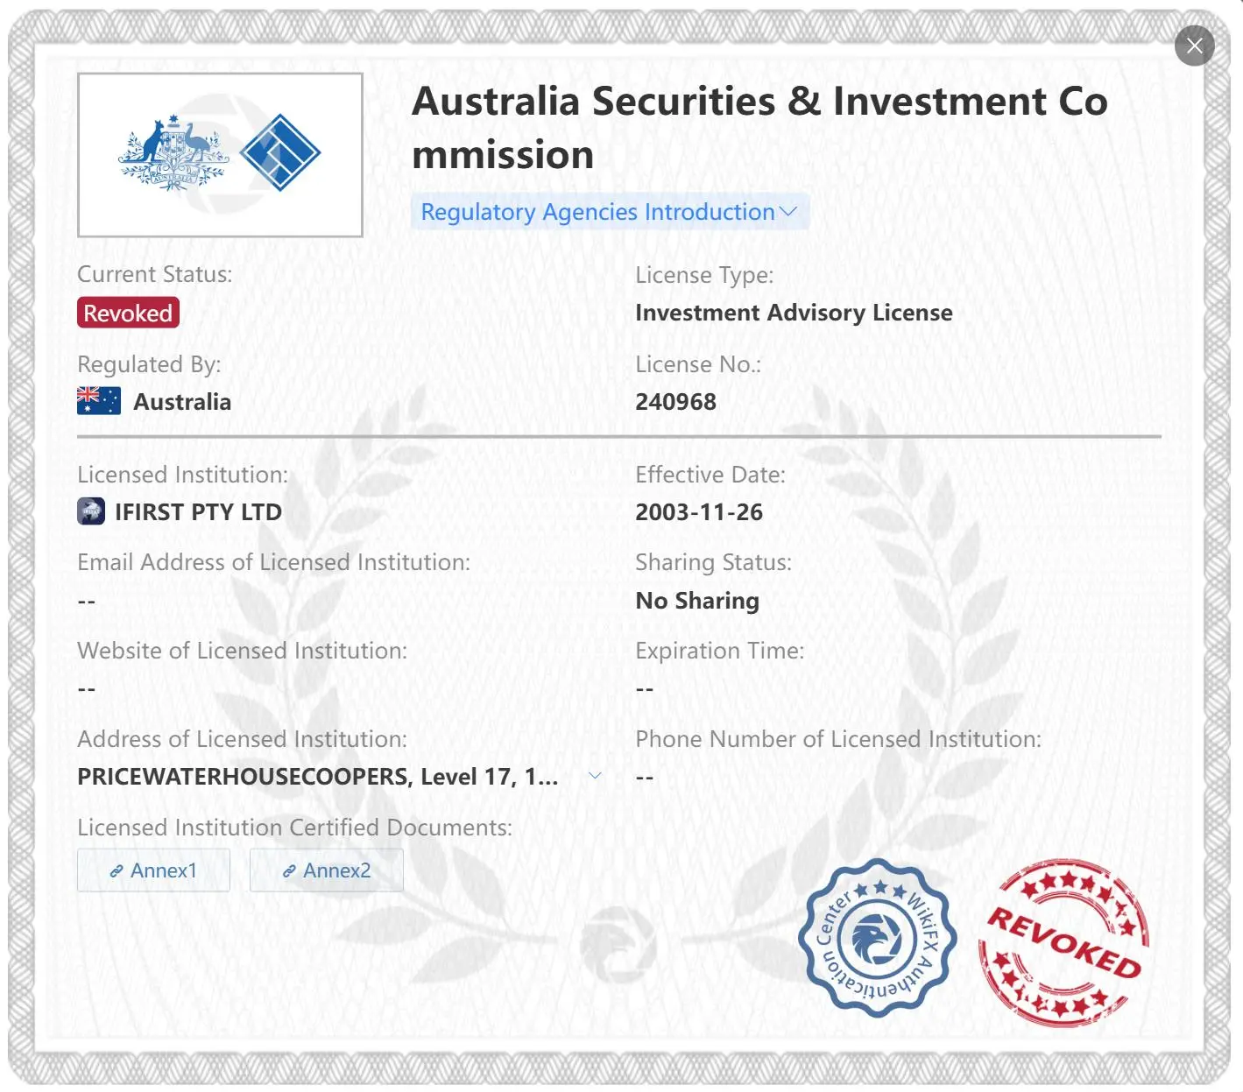This screenshot has width=1243, height=1092.
Task: Click the No Sharing status value
Action: [697, 601]
